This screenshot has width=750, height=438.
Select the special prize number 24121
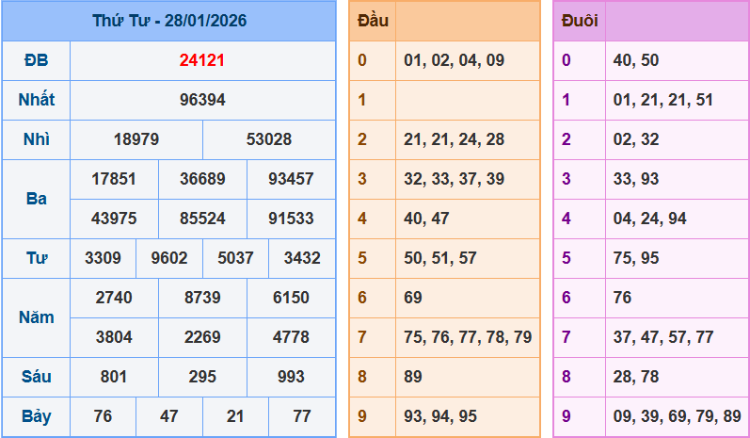pos(202,60)
